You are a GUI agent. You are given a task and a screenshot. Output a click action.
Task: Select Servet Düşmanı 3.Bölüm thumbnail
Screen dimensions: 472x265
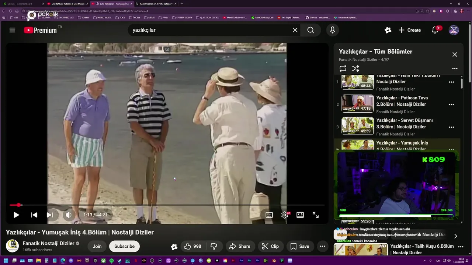[x=357, y=126]
